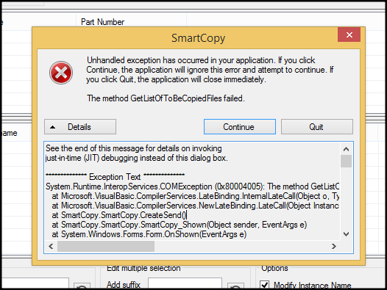The width and height of the screenshot is (387, 290).
Task: Click the SmartCopy_Shown stack trace line
Action: (180, 225)
